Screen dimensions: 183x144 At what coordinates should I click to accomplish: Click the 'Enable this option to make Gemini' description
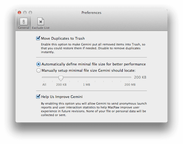click(93, 48)
